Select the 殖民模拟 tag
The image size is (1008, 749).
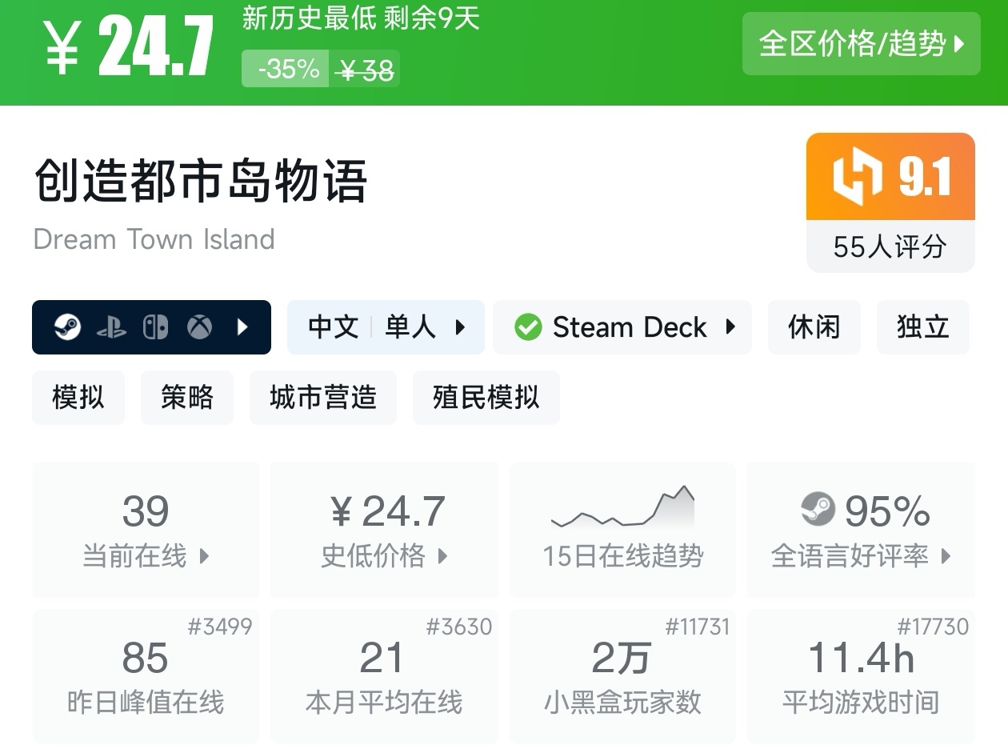[x=486, y=398]
